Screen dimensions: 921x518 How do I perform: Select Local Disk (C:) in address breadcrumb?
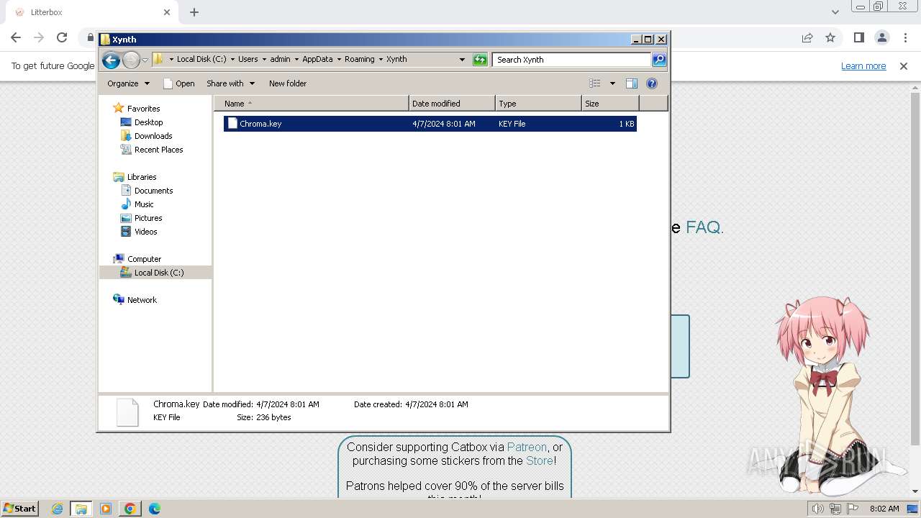(x=201, y=60)
